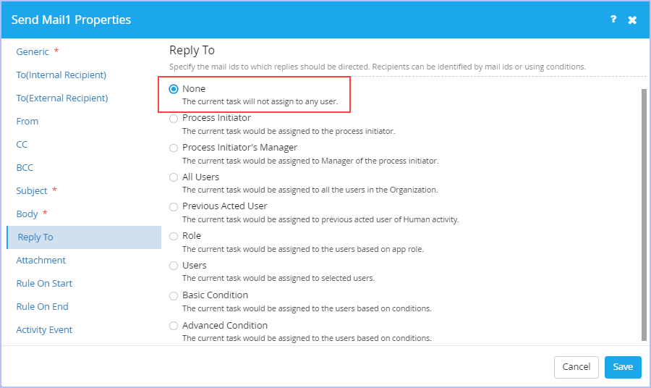Screen dimensions: 651x388
Task: Open help with the question mark icon
Action: click(613, 19)
